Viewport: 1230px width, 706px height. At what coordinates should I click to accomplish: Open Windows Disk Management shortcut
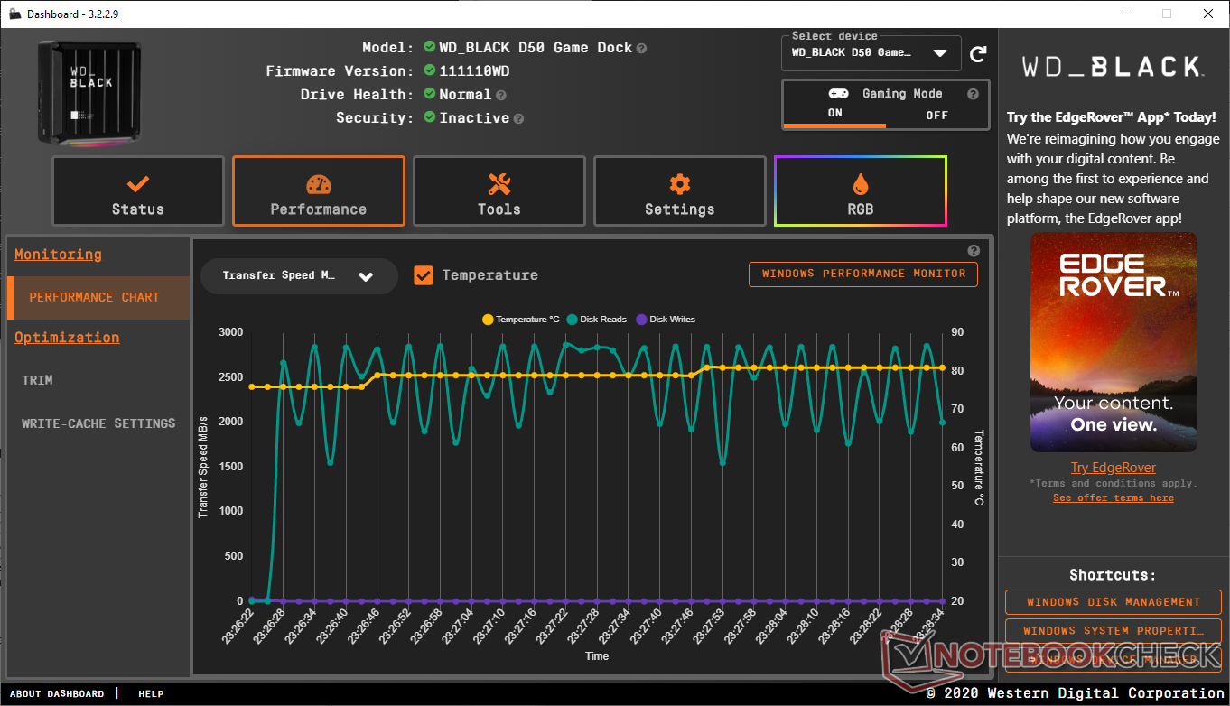1114,602
